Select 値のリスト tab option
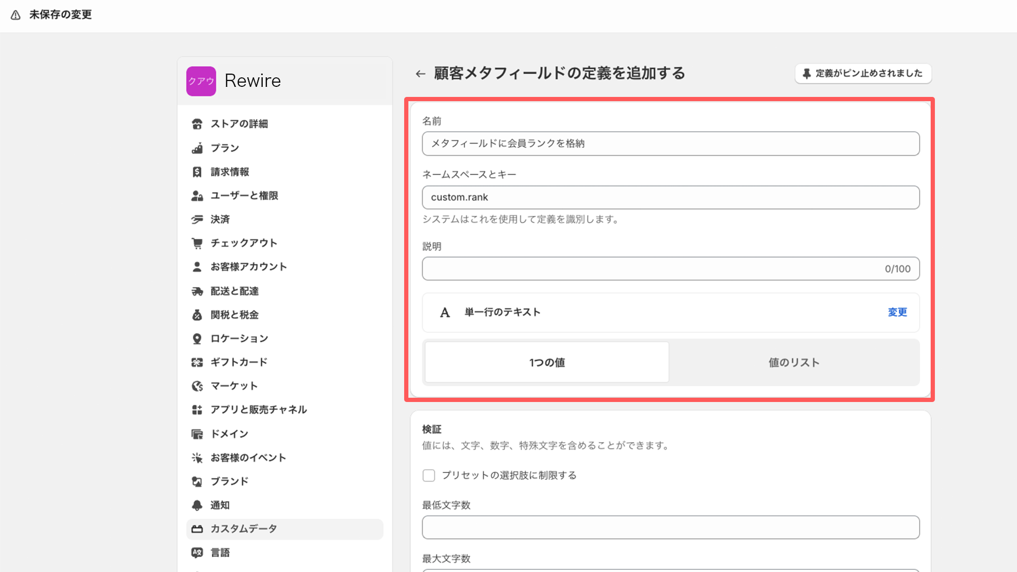 click(793, 362)
